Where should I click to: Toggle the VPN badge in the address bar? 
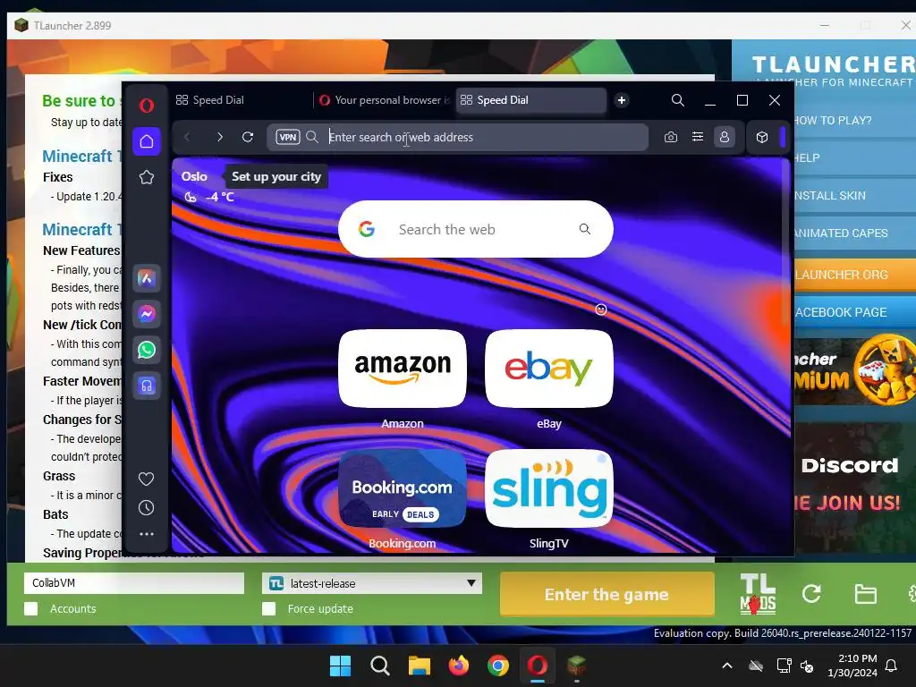pos(288,137)
